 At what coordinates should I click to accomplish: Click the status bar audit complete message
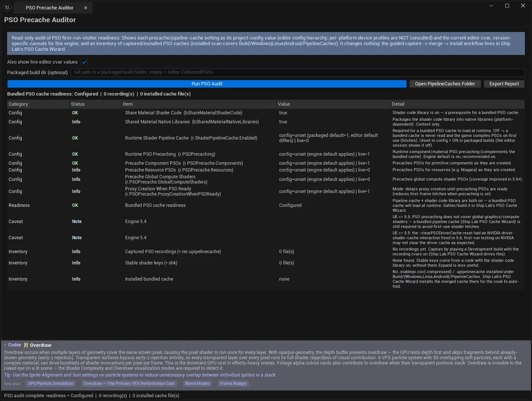92,396
